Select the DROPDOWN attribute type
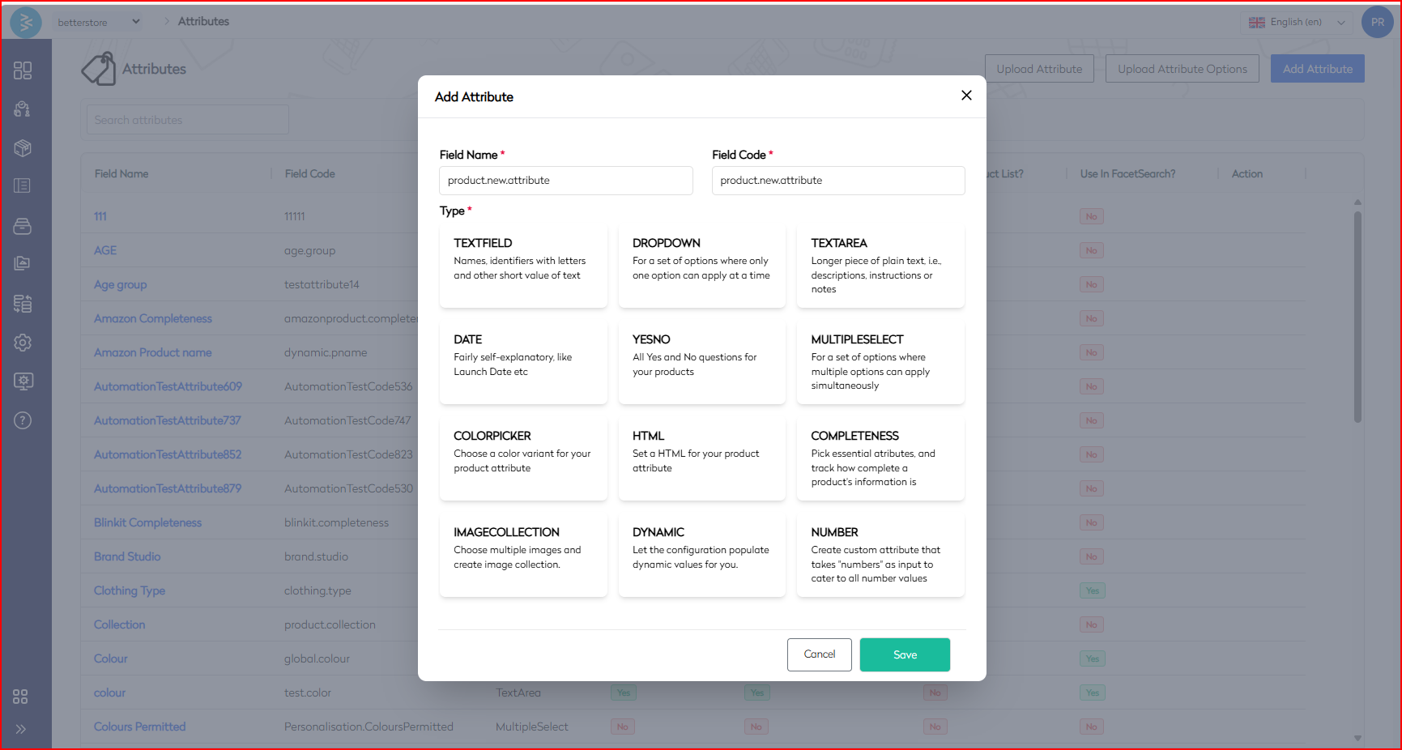The image size is (1402, 750). click(701, 266)
